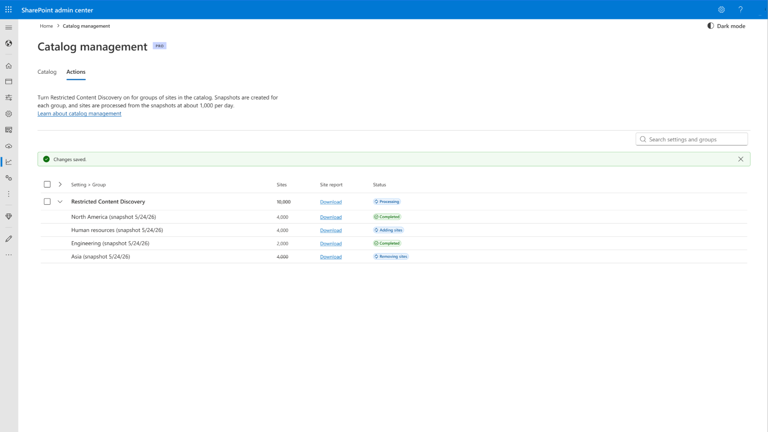
Task: Open the app launcher waffle icon
Action: (x=8, y=10)
